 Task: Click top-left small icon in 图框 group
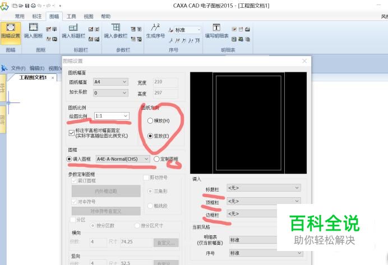[x=48, y=29]
